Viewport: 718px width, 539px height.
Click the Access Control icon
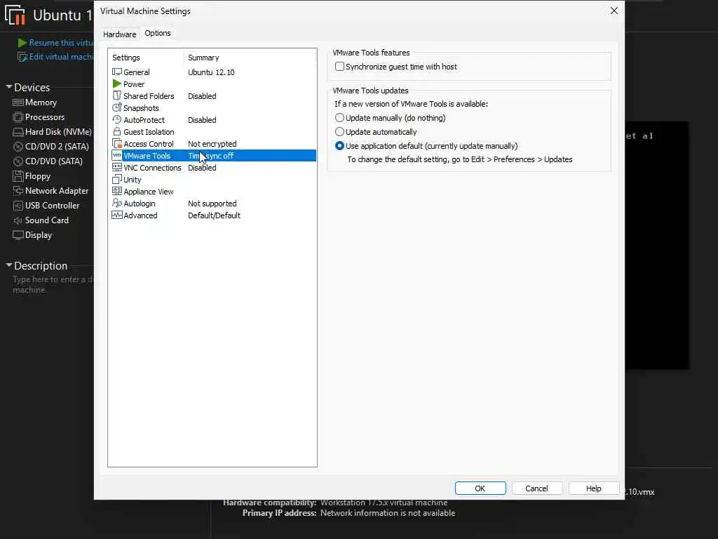(117, 143)
